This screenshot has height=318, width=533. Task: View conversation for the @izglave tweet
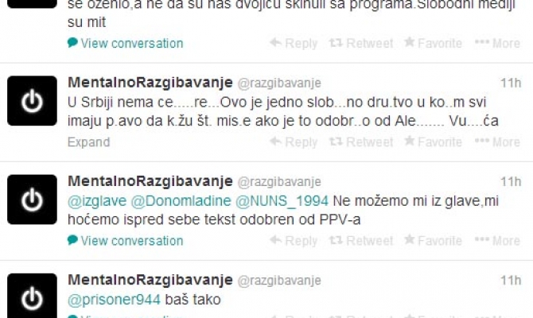coord(126,241)
